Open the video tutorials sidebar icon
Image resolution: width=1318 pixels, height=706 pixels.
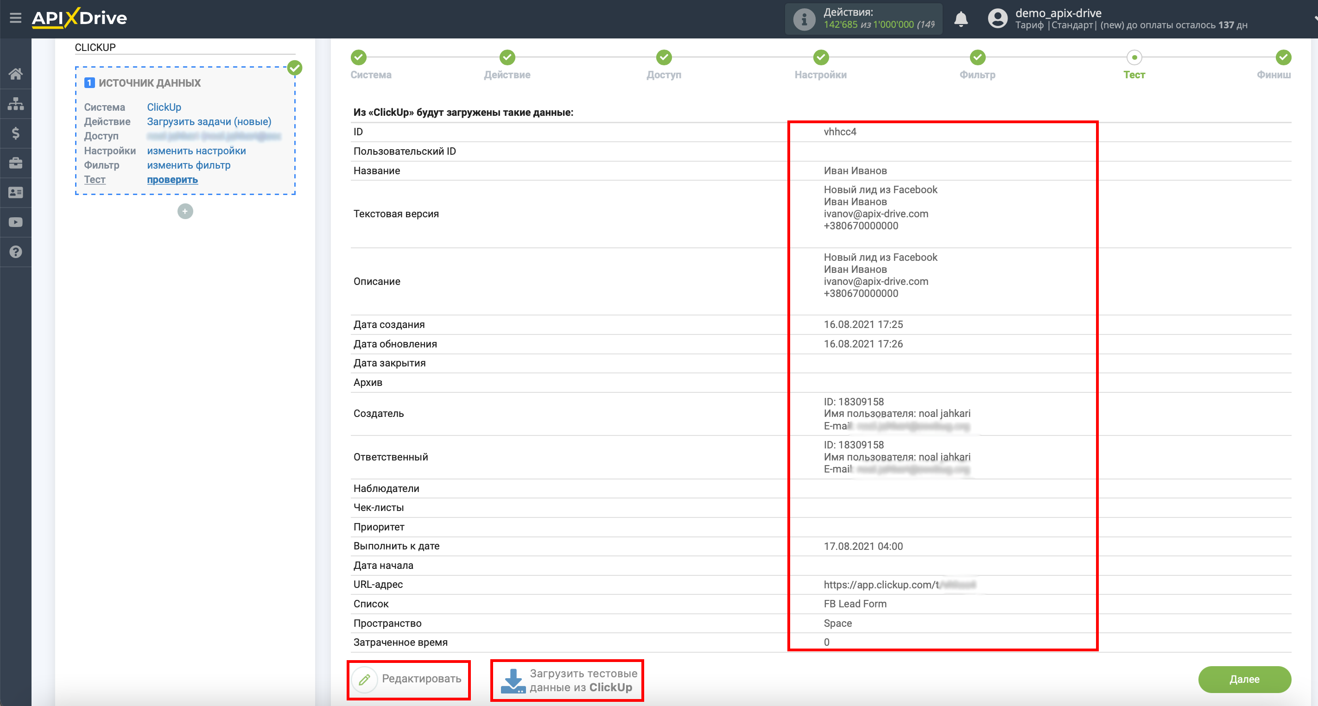pyautogui.click(x=15, y=222)
